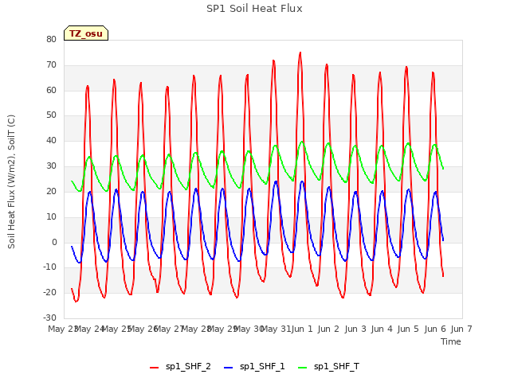Click the TZ_osu annotation tag
The image size is (510, 382).
[x=86, y=33]
